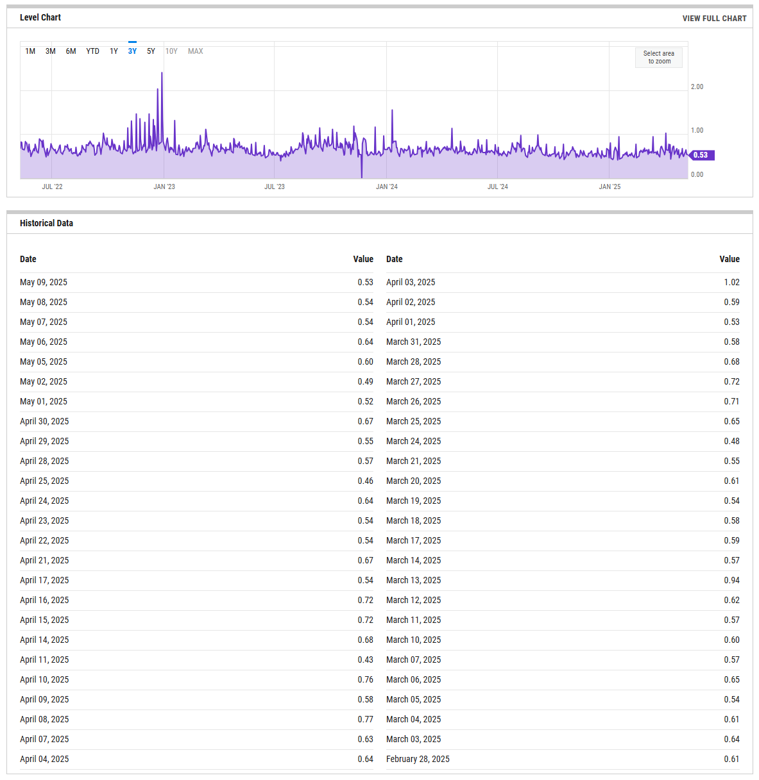Click the 1.02 value for April 03
Image resolution: width=759 pixels, height=780 pixels.
[731, 282]
